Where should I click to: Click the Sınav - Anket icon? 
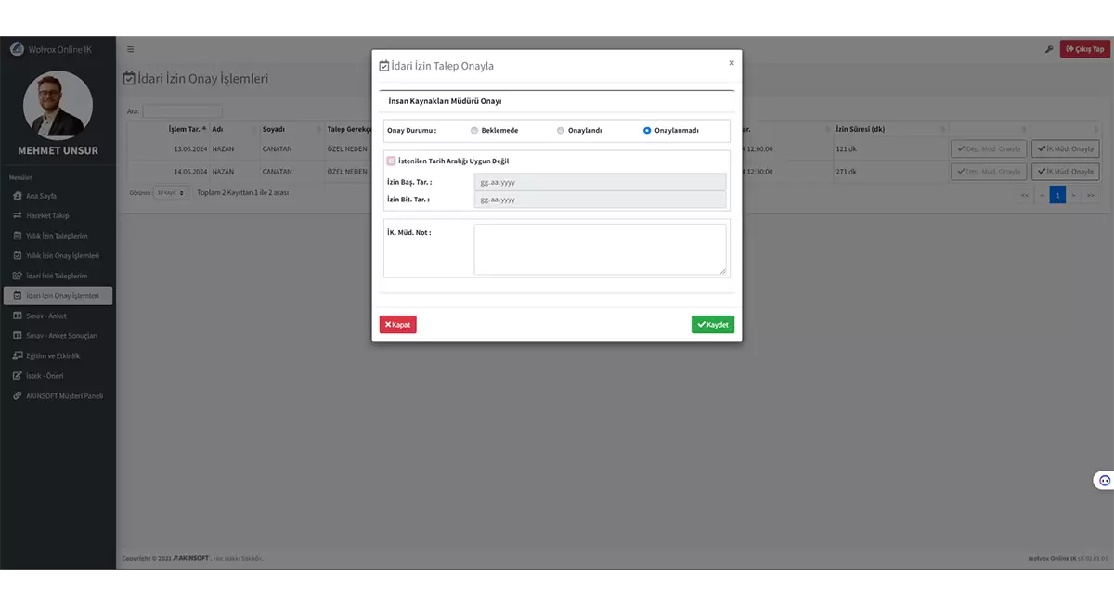17,316
